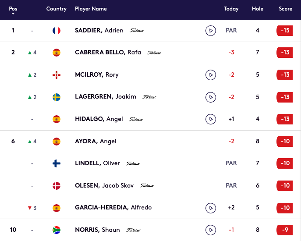Sort leaderboard by Today column
The image size is (301, 241).
tap(231, 9)
